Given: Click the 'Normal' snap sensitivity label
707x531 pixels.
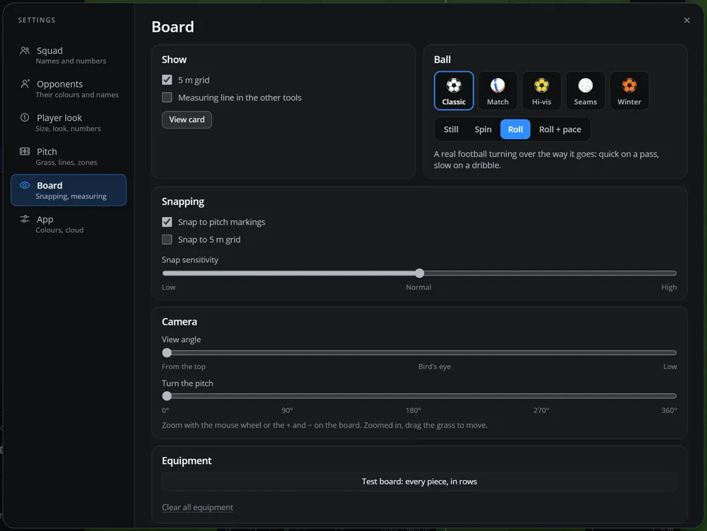Looking at the screenshot, I should point(419,287).
